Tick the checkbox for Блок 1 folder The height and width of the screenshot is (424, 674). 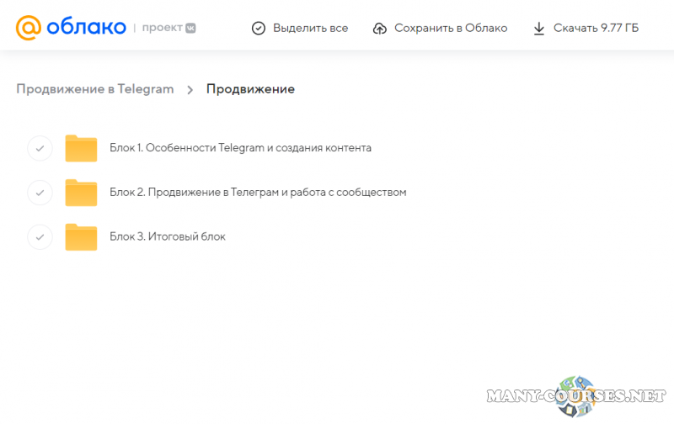(x=40, y=148)
